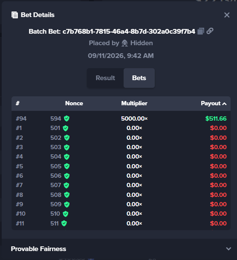Copy link to this batch bet
Image resolution: width=237 pixels, height=260 pixels.
coord(210,31)
